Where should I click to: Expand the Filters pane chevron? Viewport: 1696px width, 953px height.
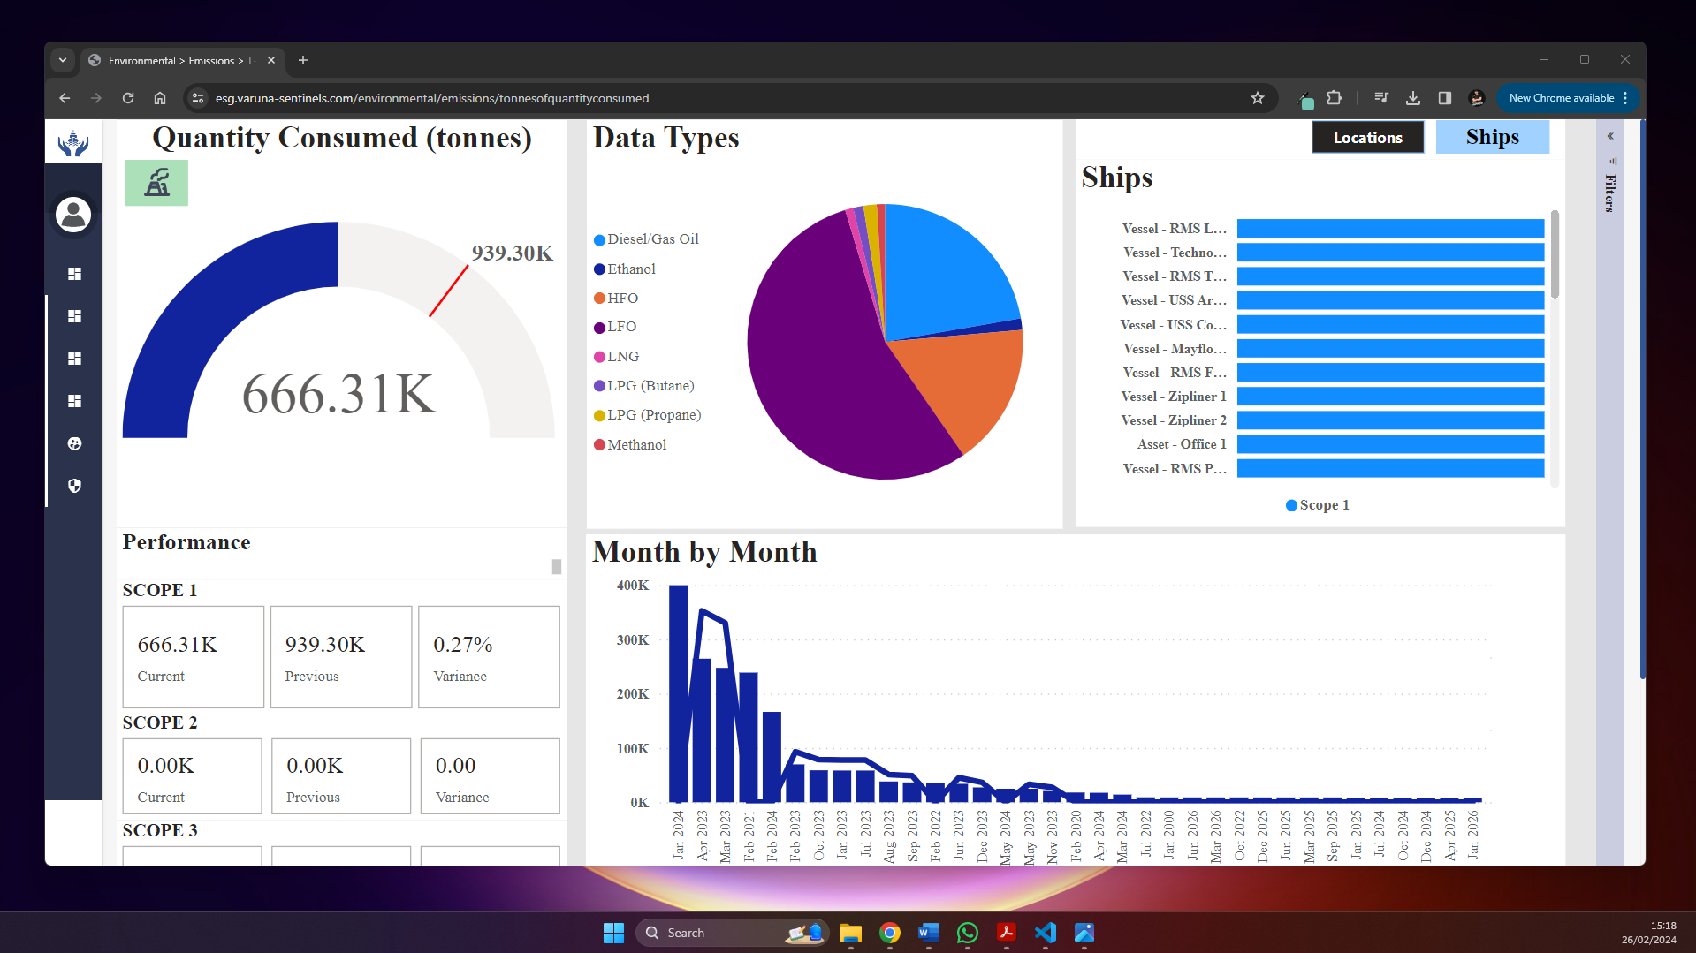click(x=1610, y=136)
